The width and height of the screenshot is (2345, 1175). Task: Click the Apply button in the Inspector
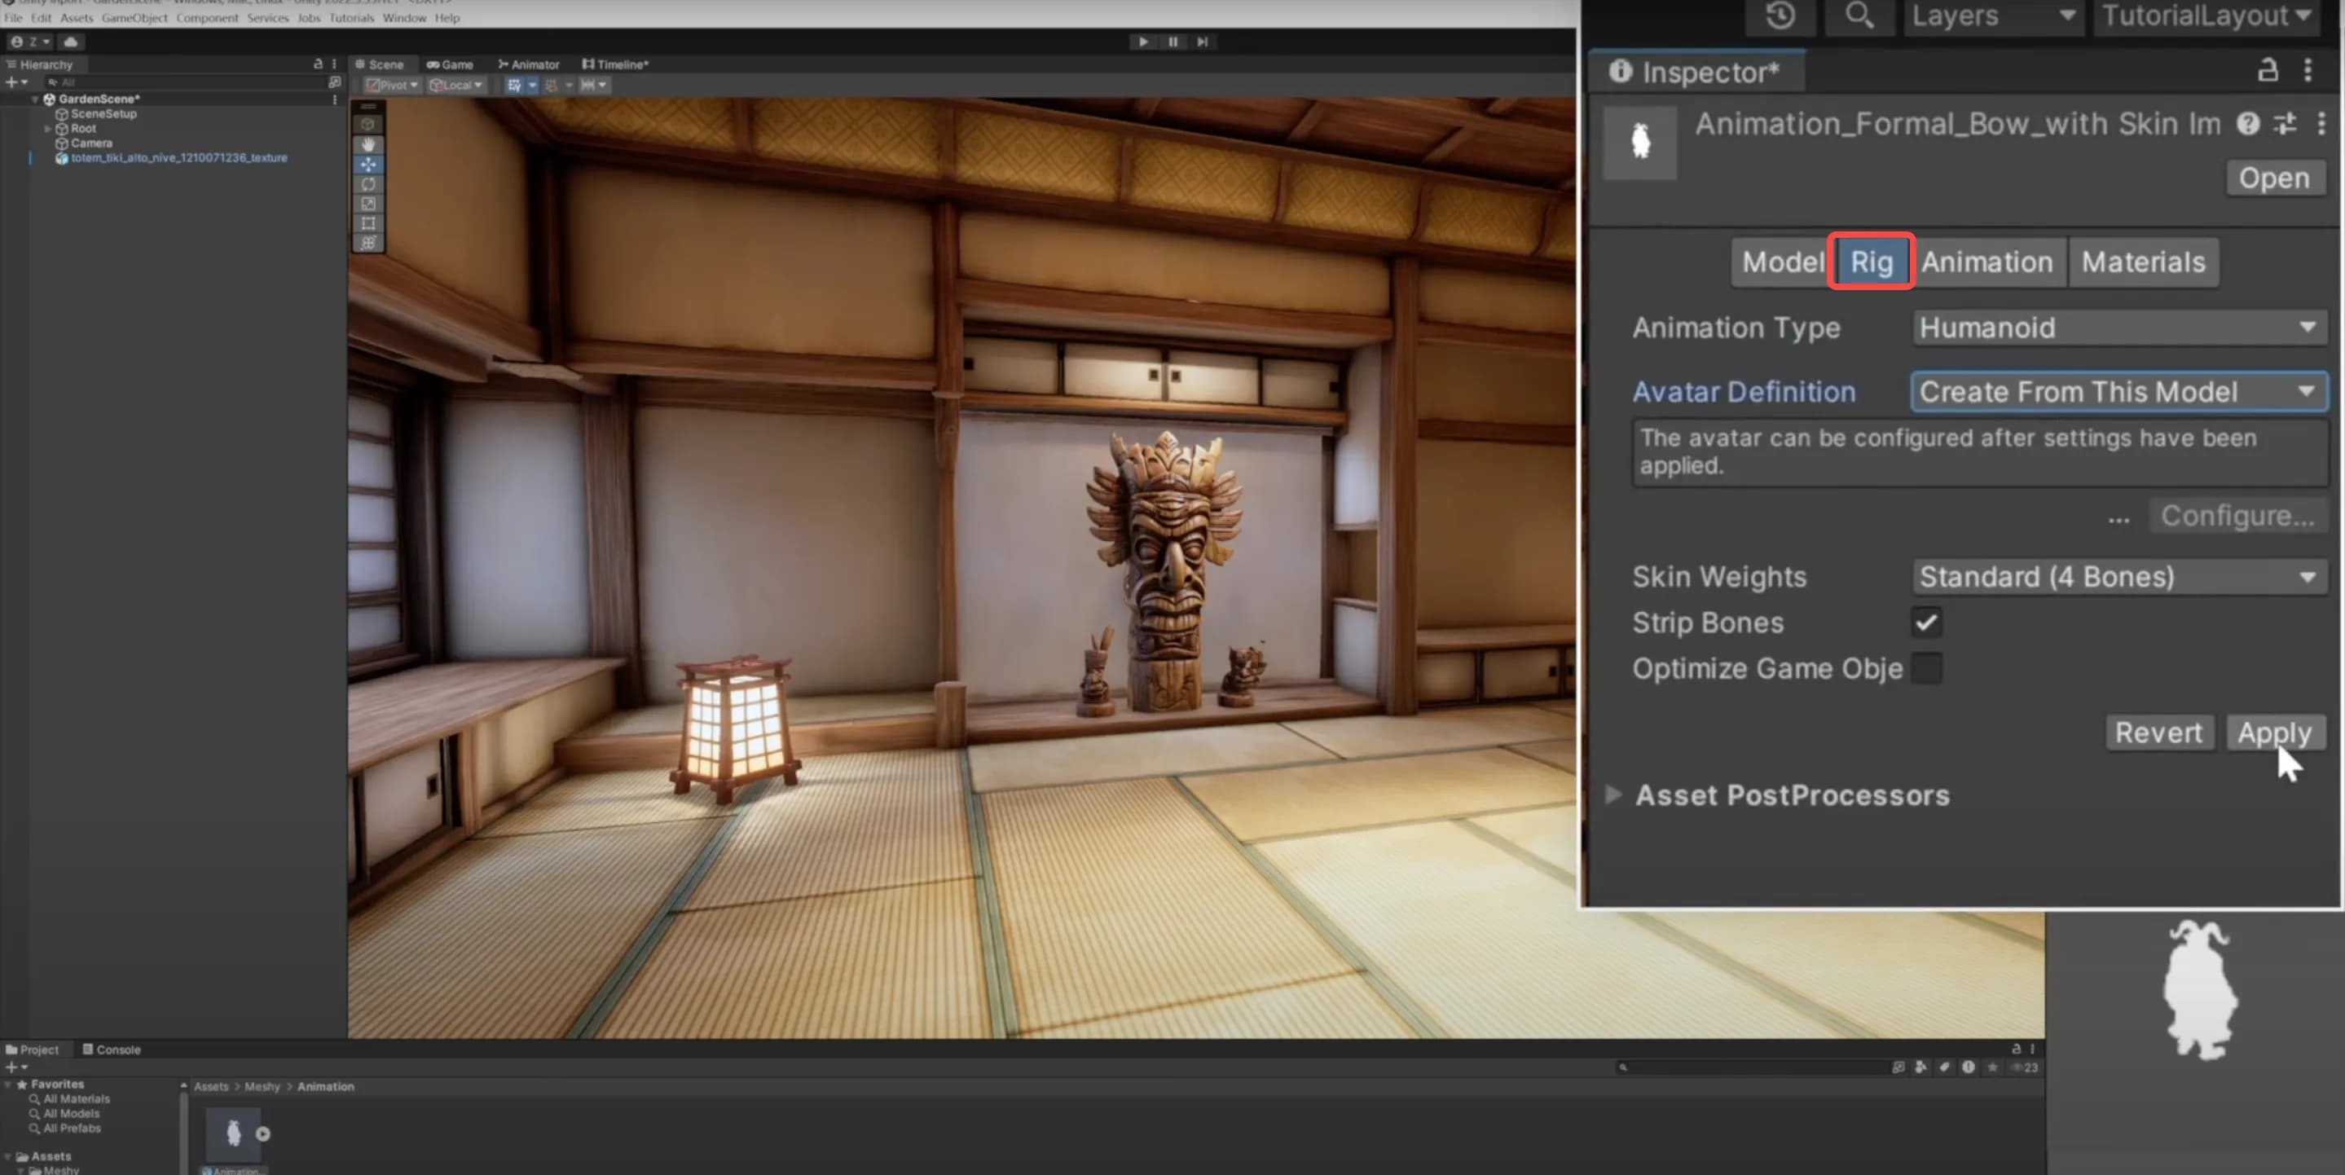click(x=2274, y=733)
